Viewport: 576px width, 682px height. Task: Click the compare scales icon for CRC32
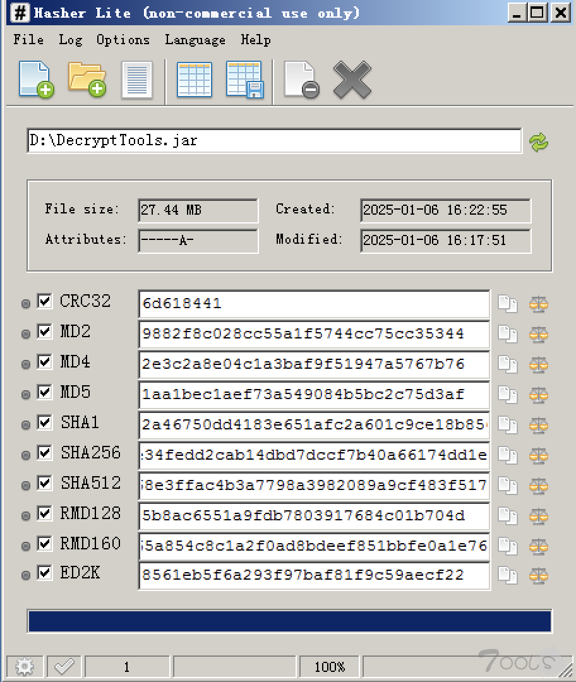[539, 304]
